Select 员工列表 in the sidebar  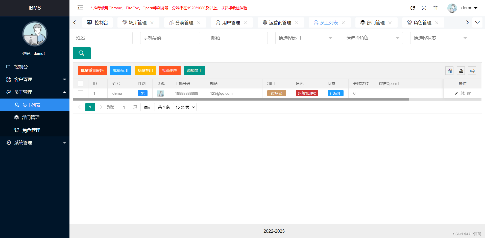pyautogui.click(x=35, y=105)
